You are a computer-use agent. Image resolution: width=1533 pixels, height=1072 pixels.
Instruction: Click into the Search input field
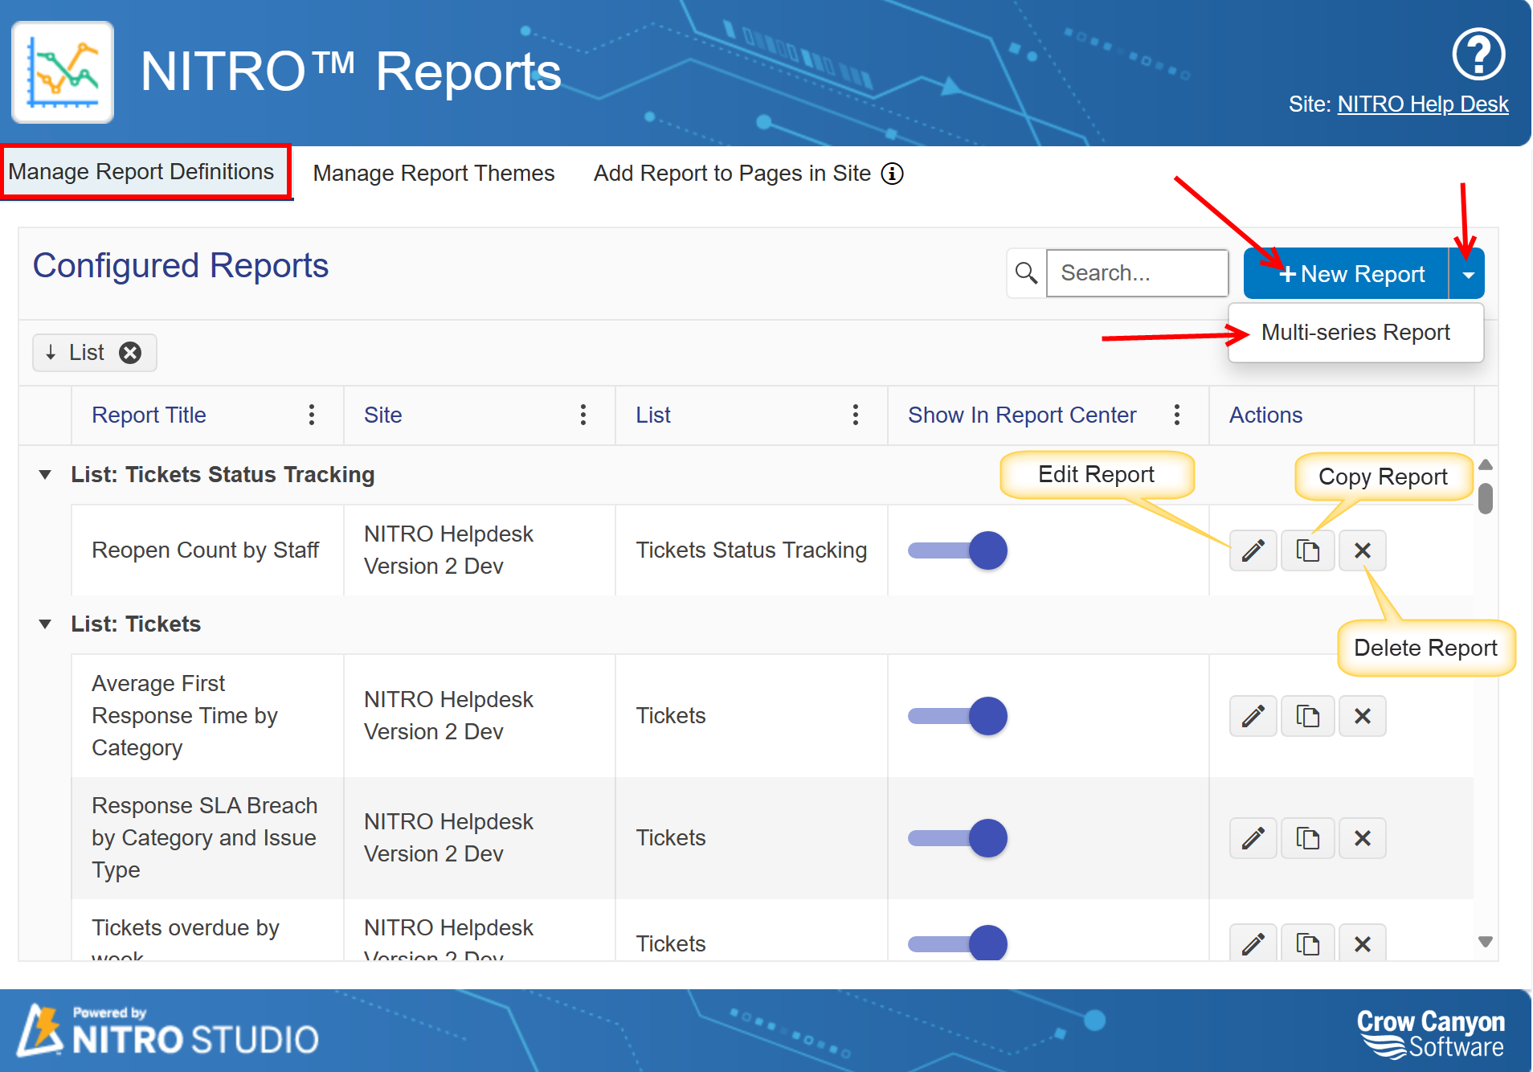[1137, 273]
